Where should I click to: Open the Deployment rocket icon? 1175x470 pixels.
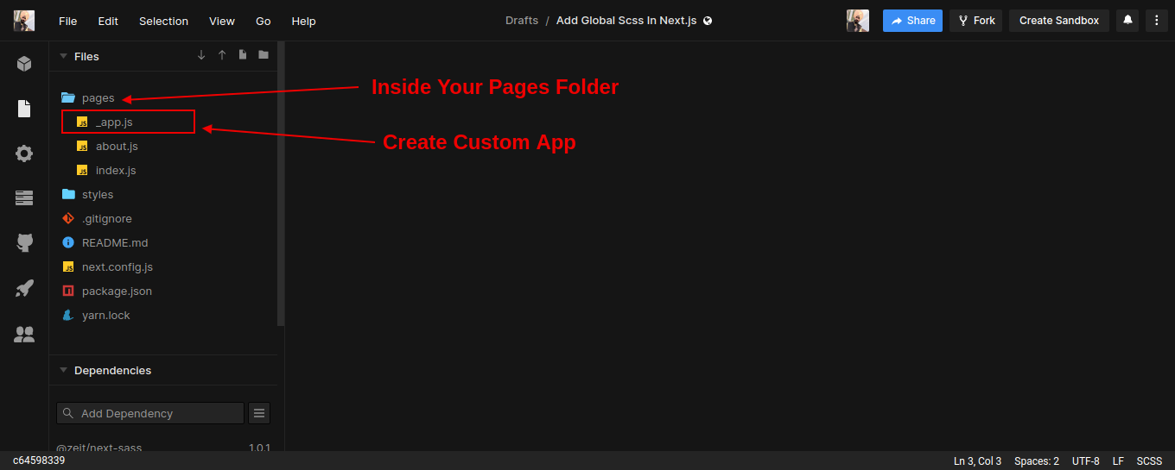pos(24,288)
